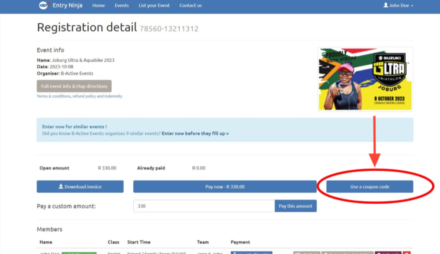Click Use a coupon code button
This screenshot has width=440, height=254.
click(369, 187)
